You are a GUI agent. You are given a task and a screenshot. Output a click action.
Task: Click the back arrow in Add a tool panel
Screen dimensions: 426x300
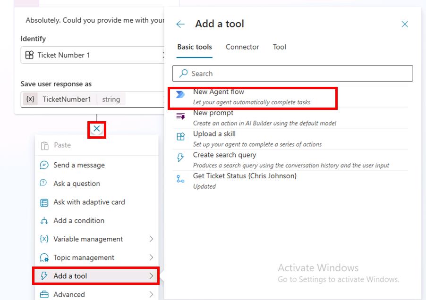[x=180, y=24]
